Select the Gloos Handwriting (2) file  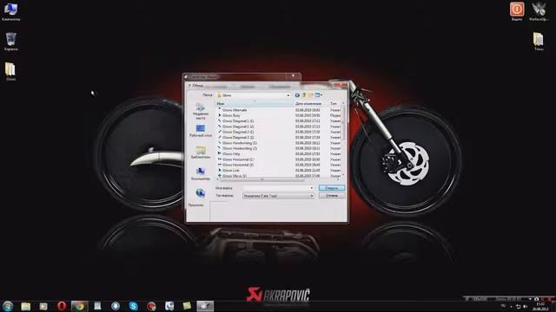tap(240, 148)
